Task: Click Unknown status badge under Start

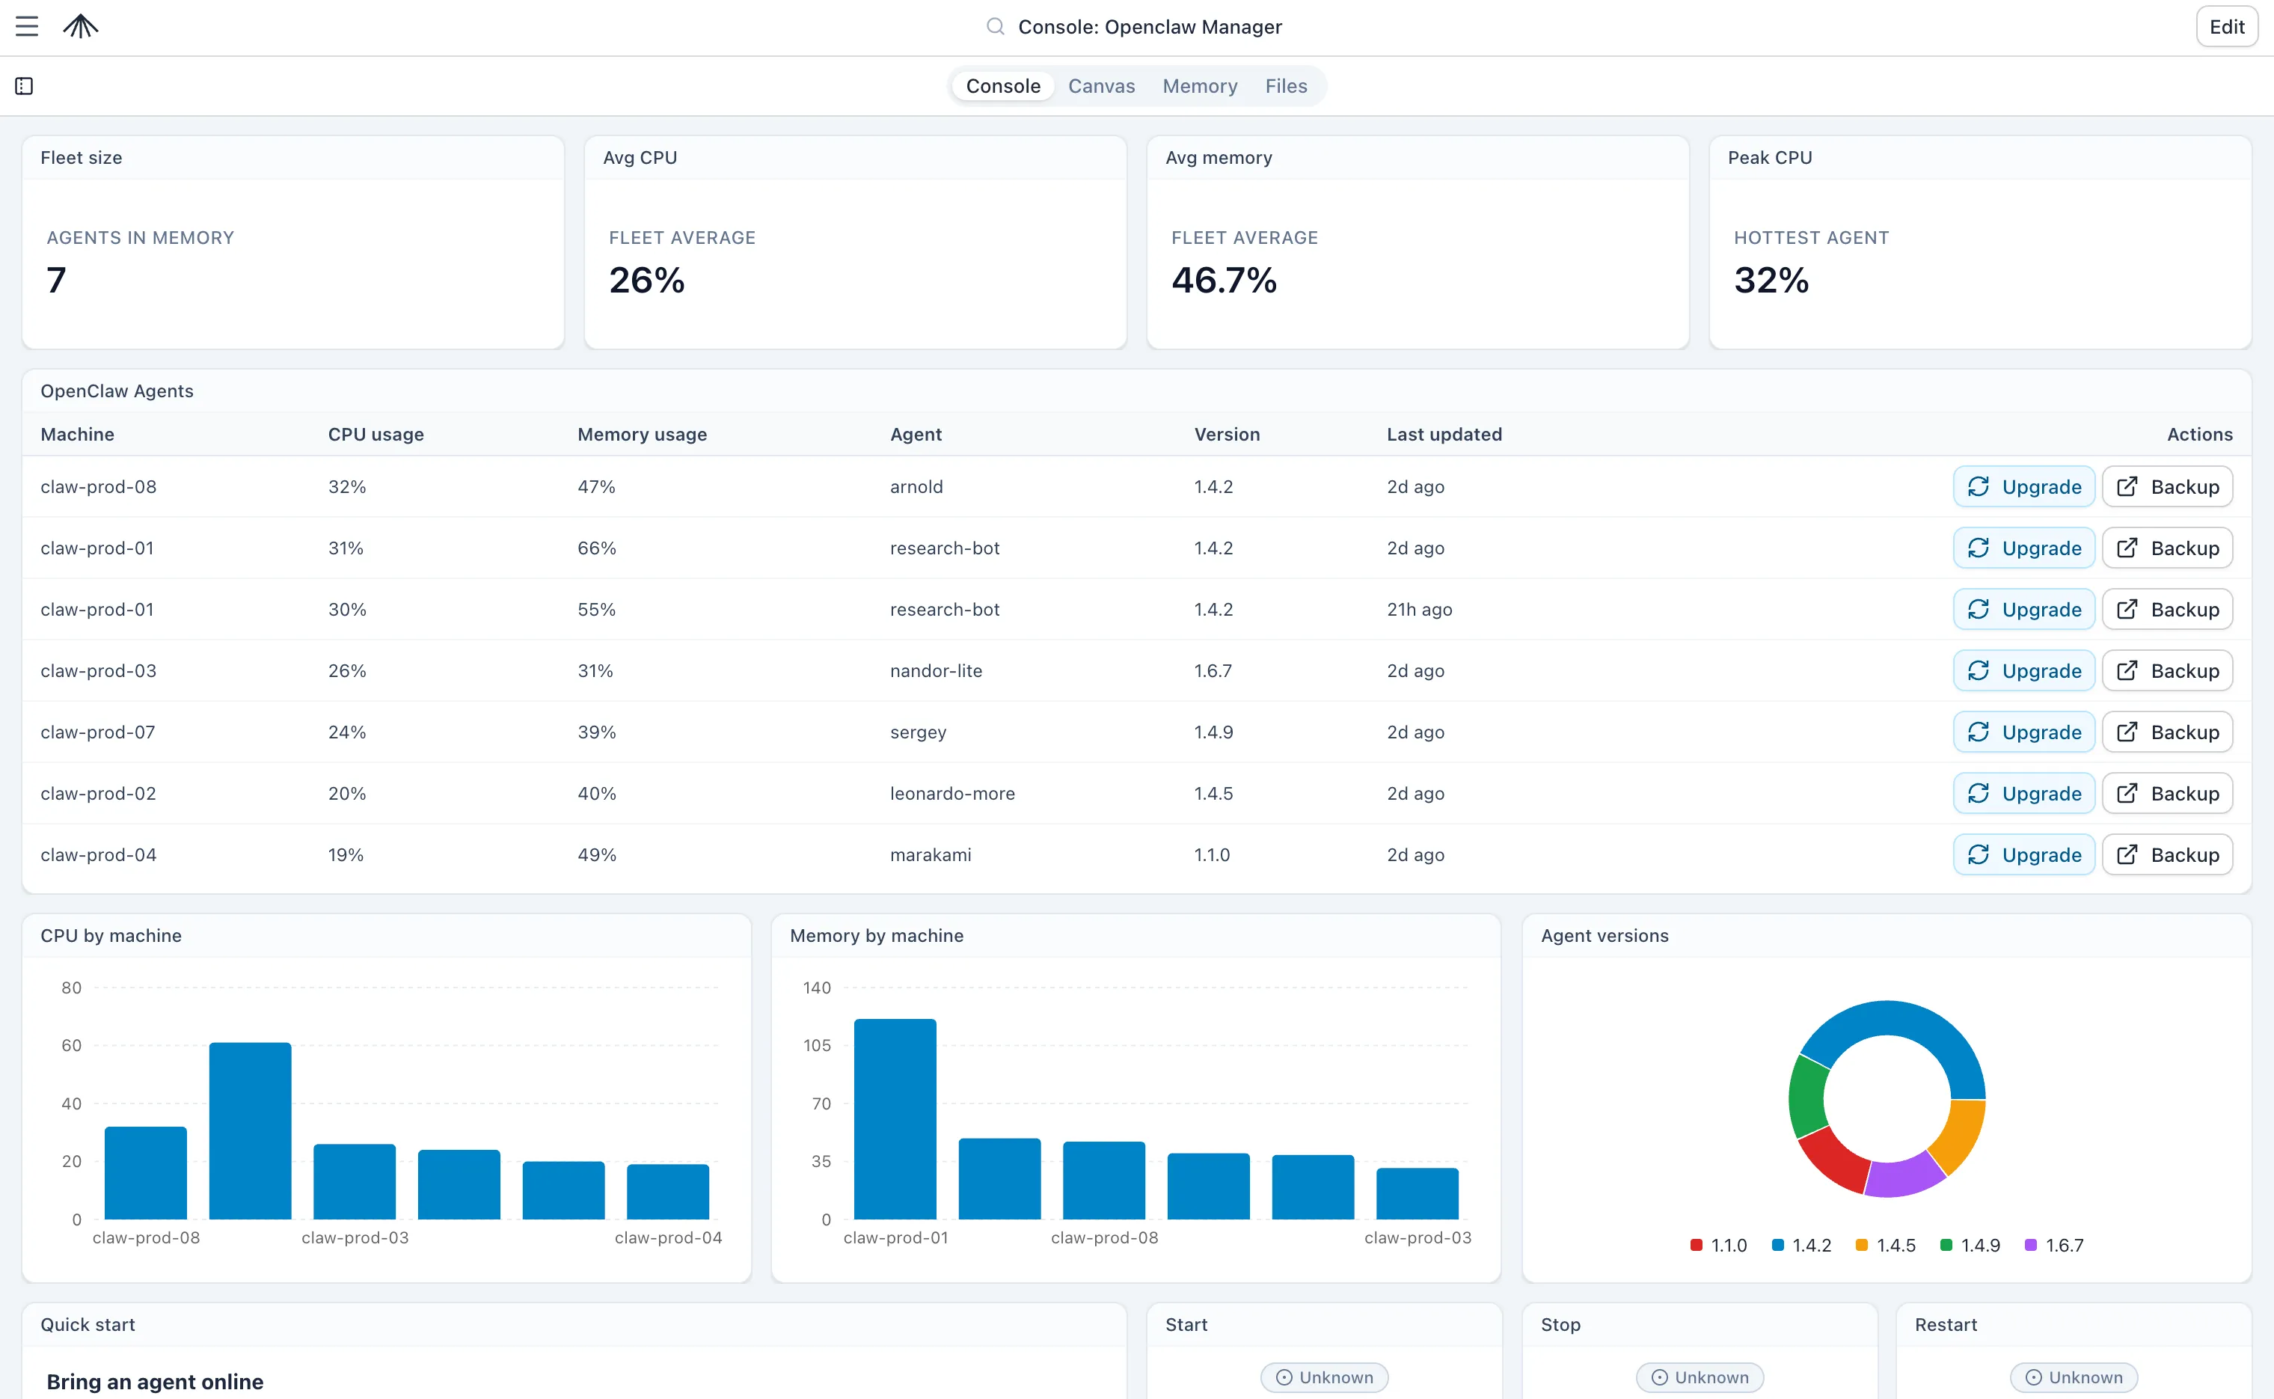Action: point(1324,1377)
